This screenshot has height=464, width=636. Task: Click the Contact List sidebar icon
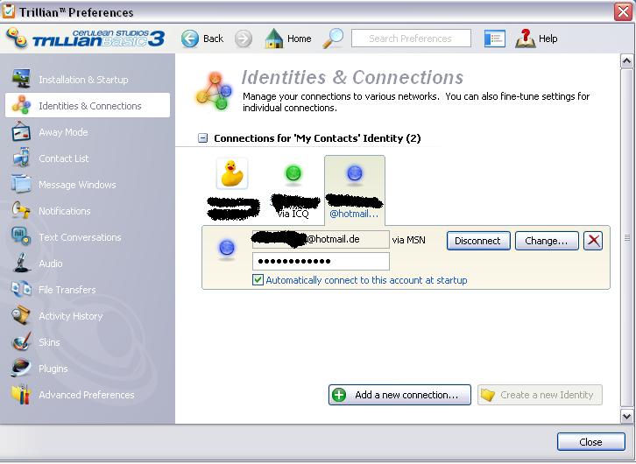pyautogui.click(x=21, y=158)
